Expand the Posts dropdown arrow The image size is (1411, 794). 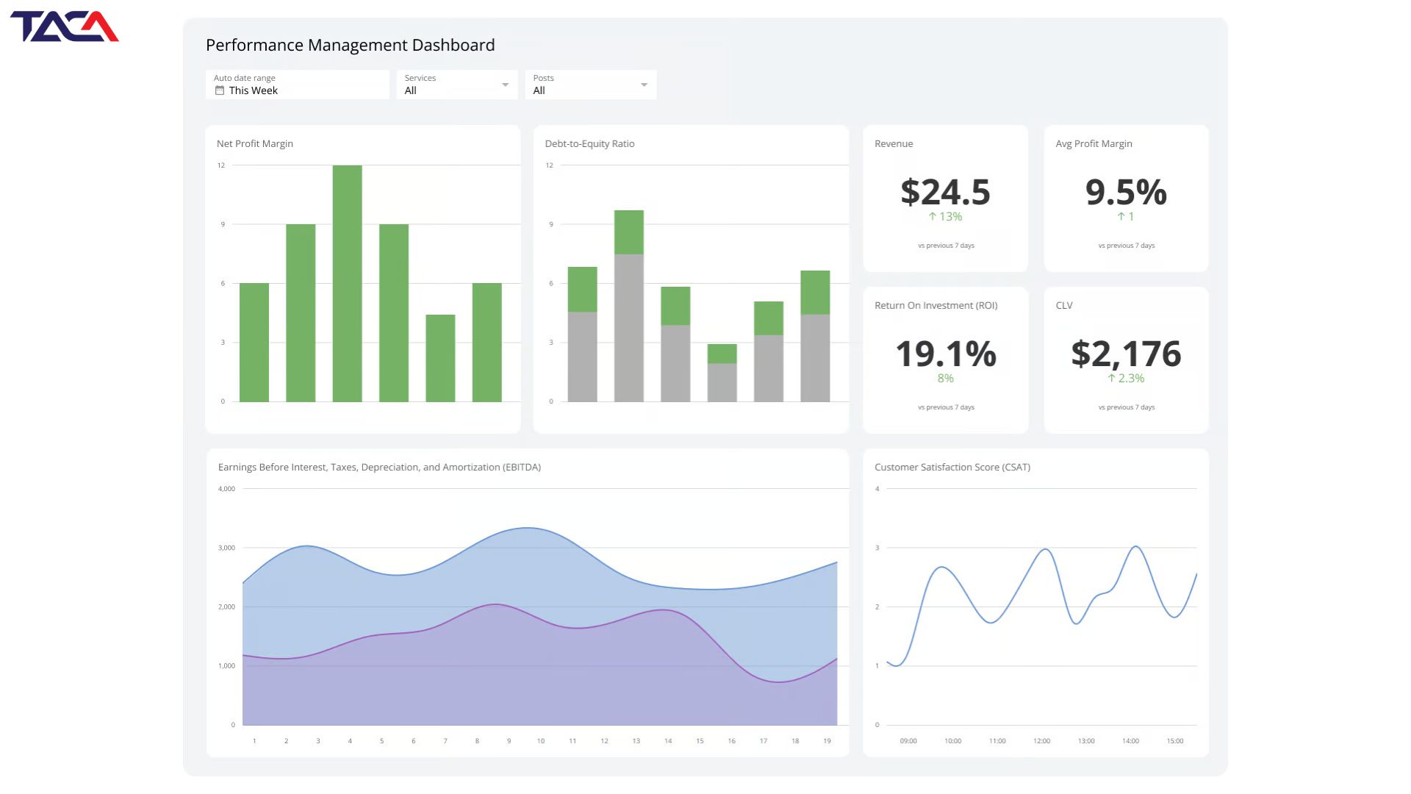[x=644, y=85]
